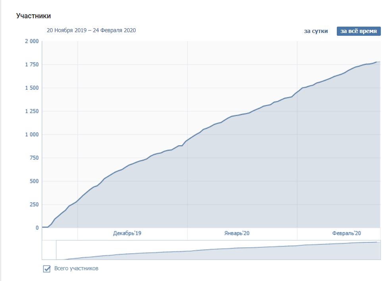
Task: Click the date range '20 Ноября 2019 – 24 Февраля 2020'
Action: click(x=91, y=30)
